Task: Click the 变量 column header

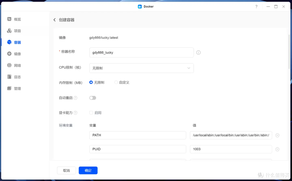Action: tap(93, 125)
